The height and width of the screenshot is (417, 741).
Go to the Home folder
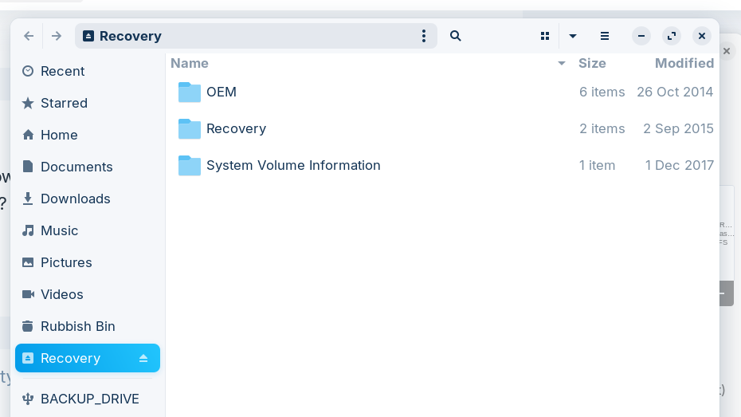tap(59, 135)
